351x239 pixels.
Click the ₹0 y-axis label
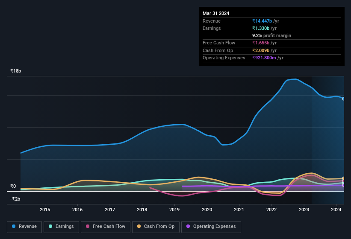point(13,186)
